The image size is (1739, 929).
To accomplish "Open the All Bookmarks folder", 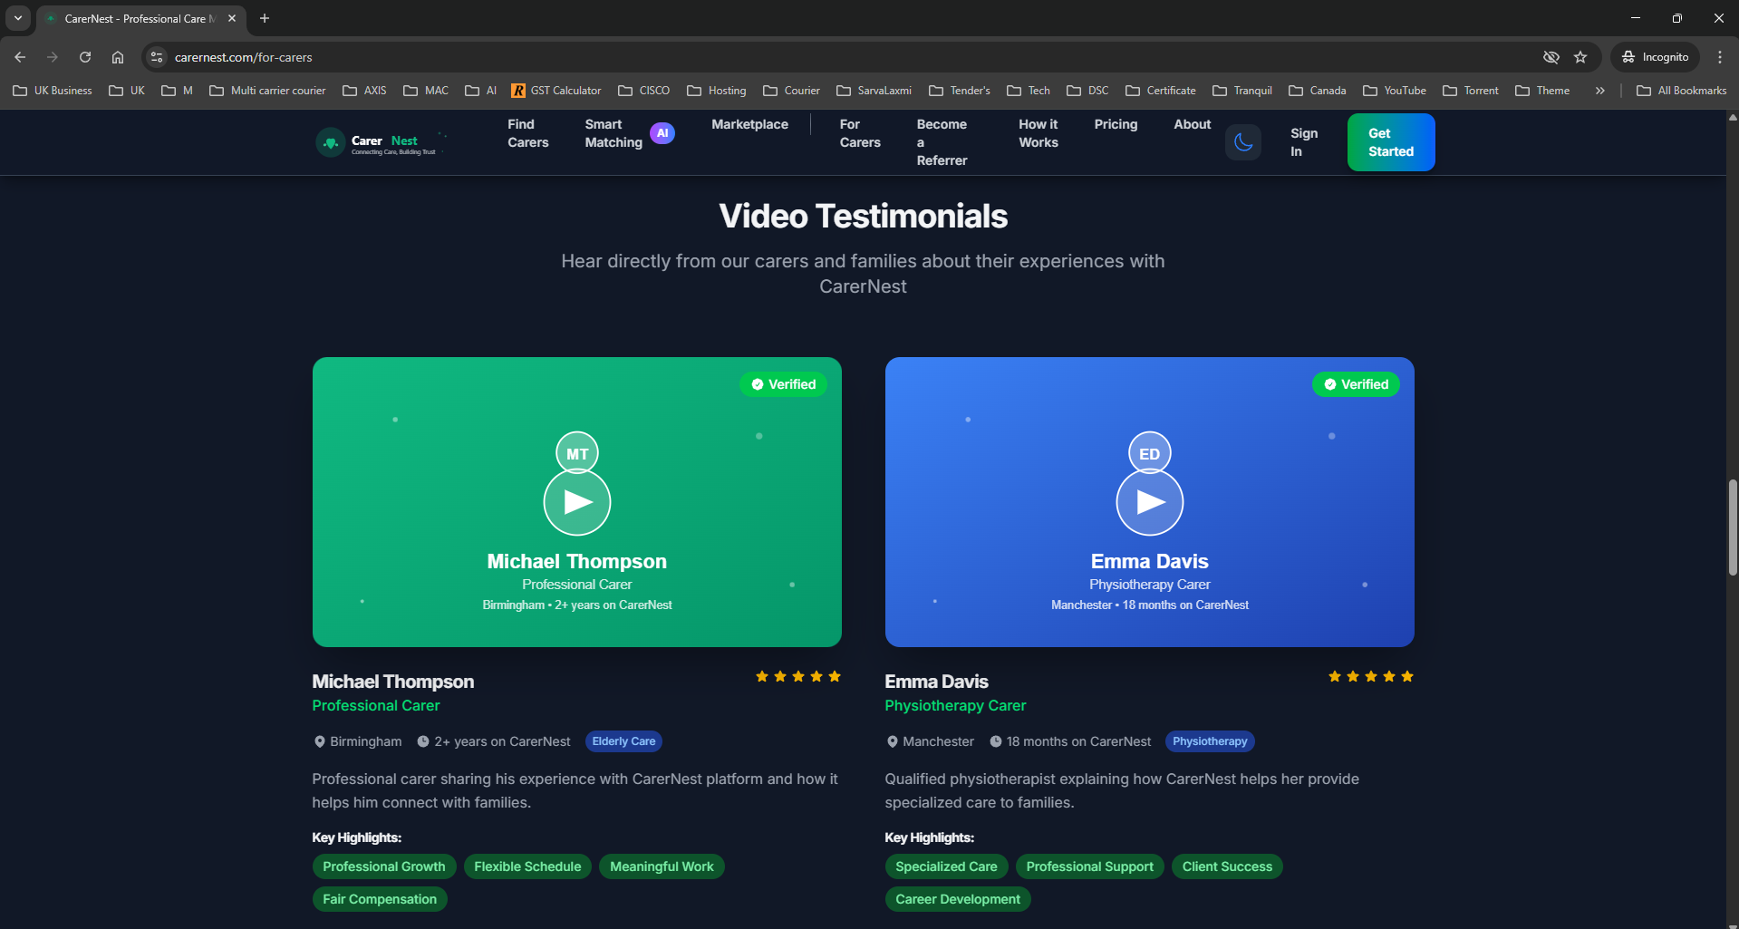I will point(1682,91).
